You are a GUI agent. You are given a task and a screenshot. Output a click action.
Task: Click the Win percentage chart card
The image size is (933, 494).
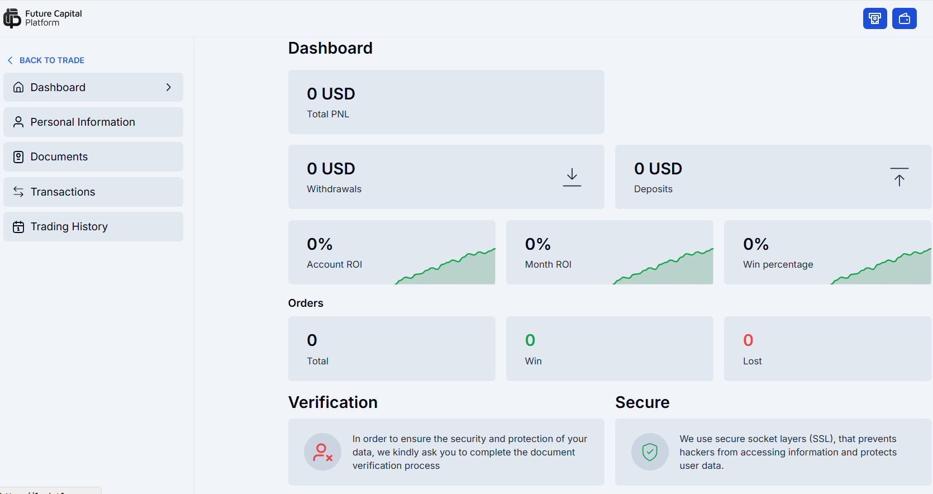pyautogui.click(x=827, y=252)
